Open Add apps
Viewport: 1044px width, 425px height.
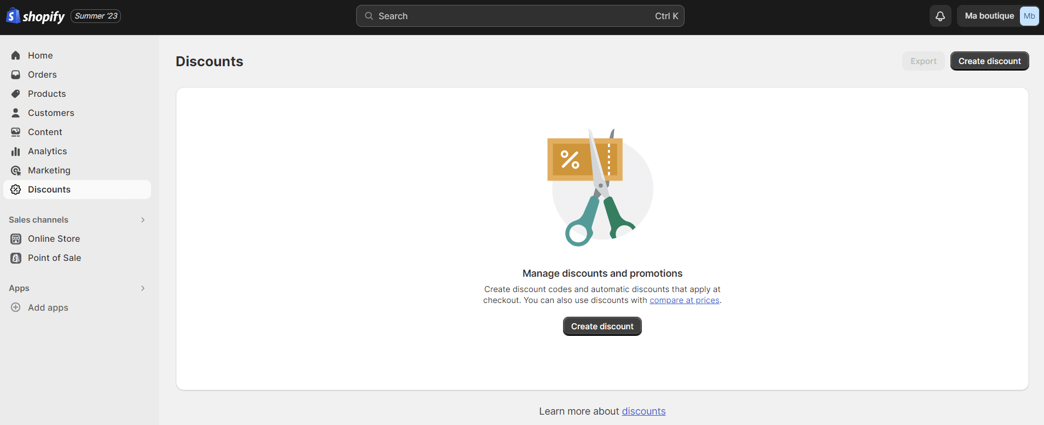[77, 307]
